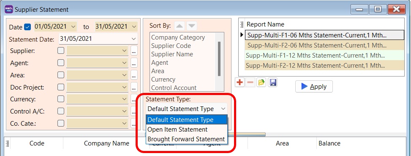Select Company Category in Sort By list
Image resolution: width=411 pixels, height=156 pixels.
click(178, 37)
